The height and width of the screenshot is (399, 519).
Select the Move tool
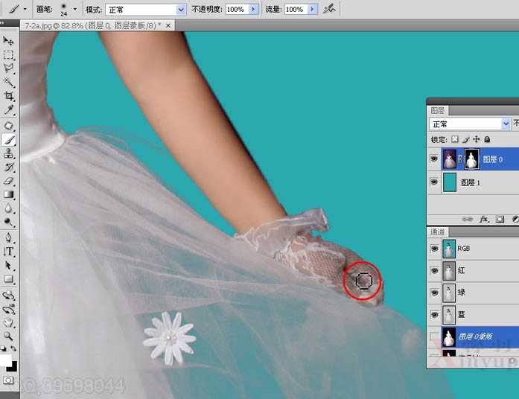click(9, 41)
